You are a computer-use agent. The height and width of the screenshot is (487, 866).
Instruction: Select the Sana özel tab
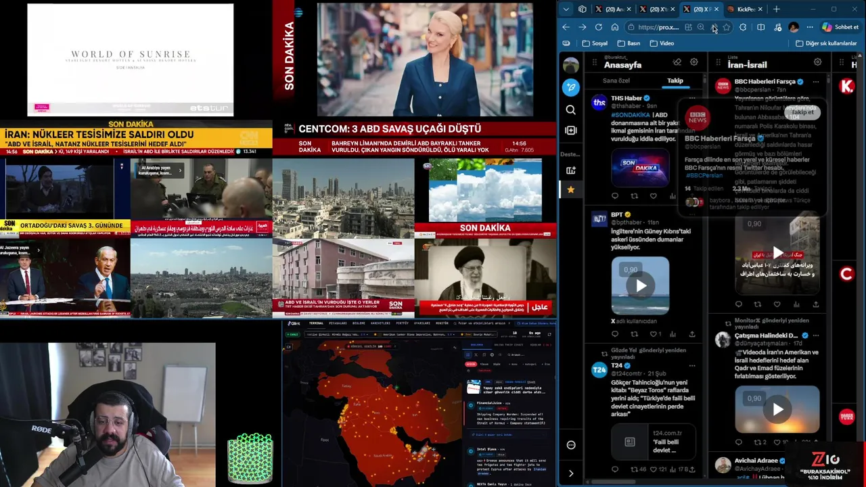point(616,80)
